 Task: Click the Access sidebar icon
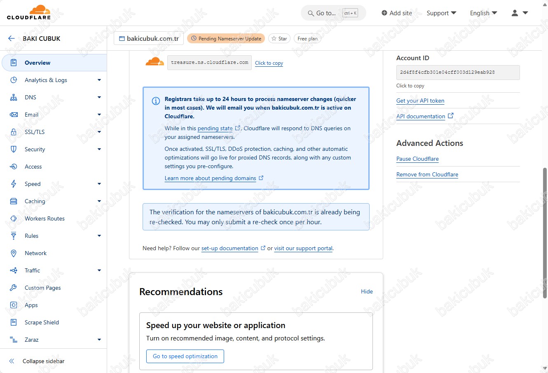(14, 167)
